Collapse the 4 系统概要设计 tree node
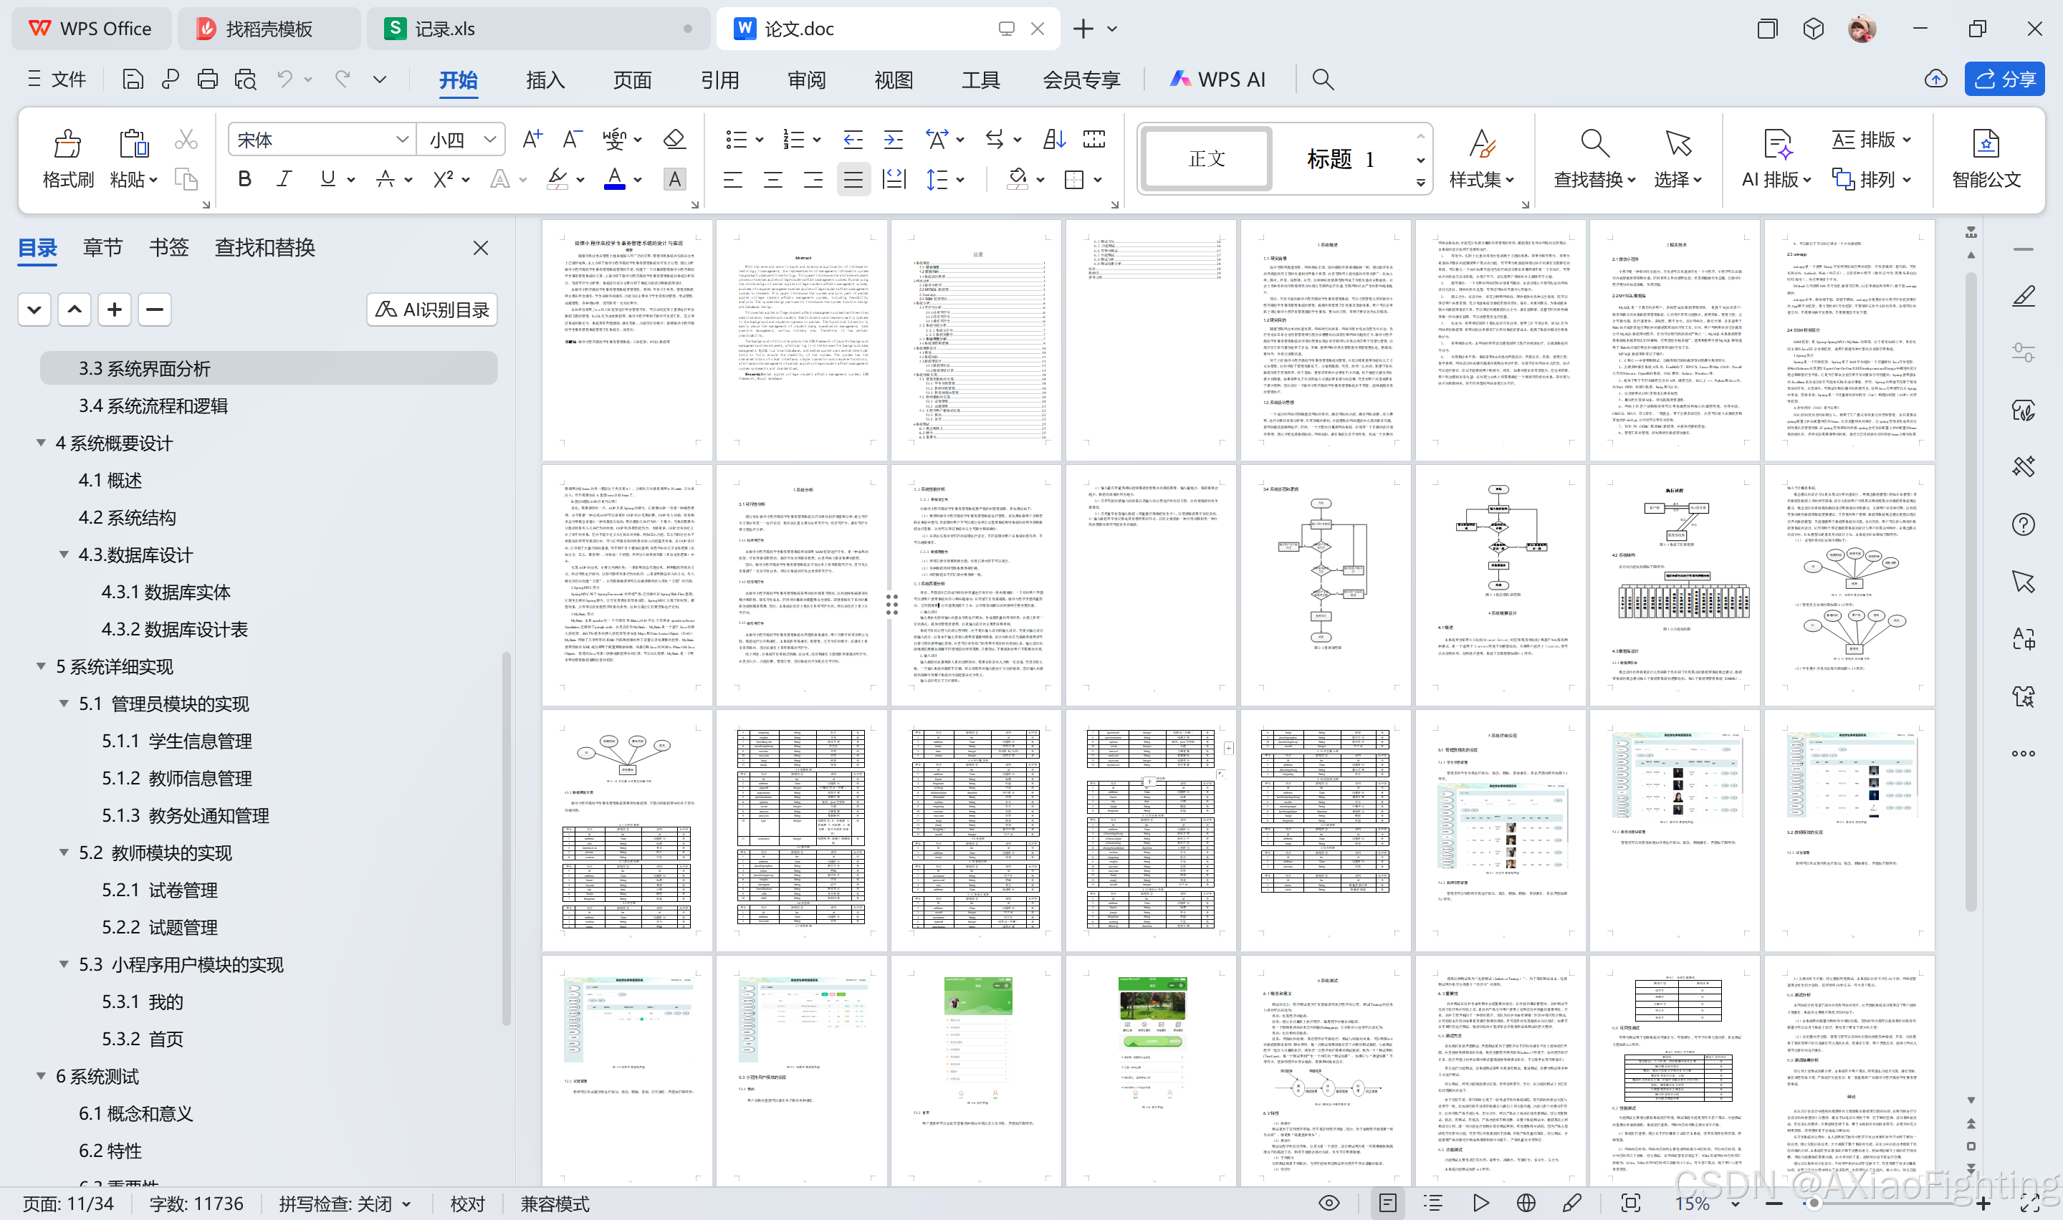The width and height of the screenshot is (2063, 1220). click(x=40, y=442)
